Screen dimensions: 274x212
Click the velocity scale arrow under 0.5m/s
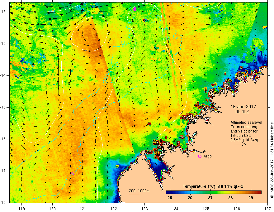click(x=240, y=144)
